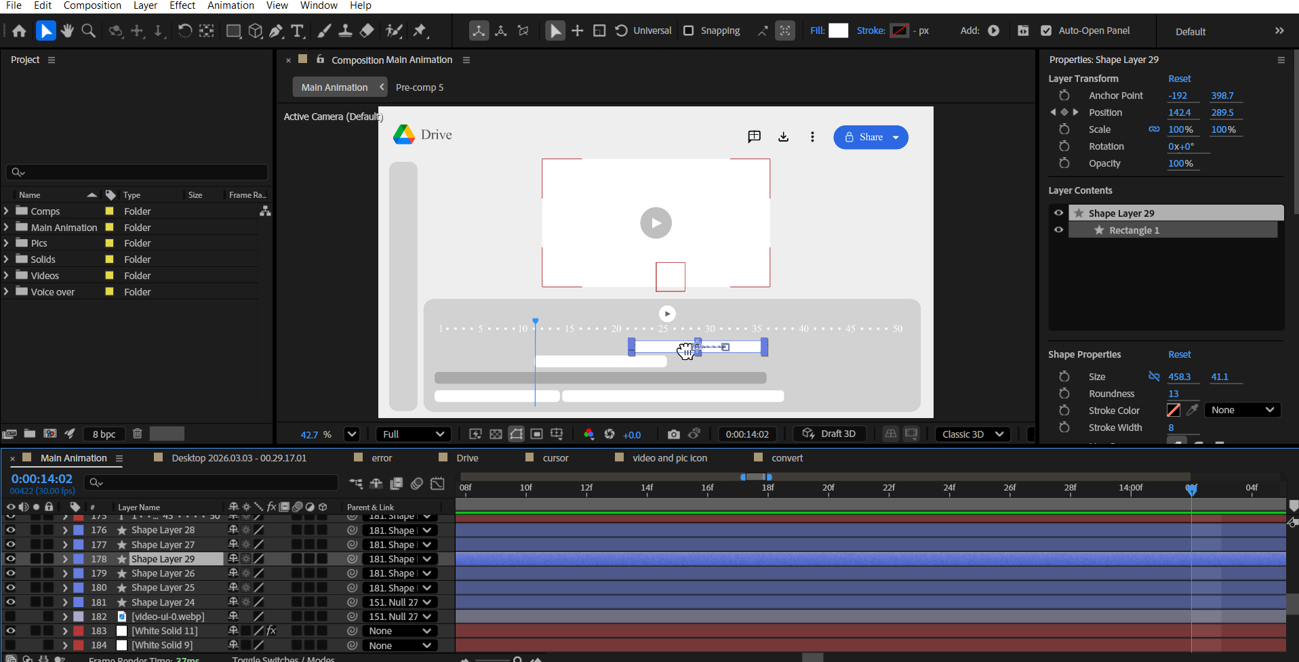Screen dimensions: 1299x662
Task: Open the Full resolution dropdown
Action: pos(413,434)
